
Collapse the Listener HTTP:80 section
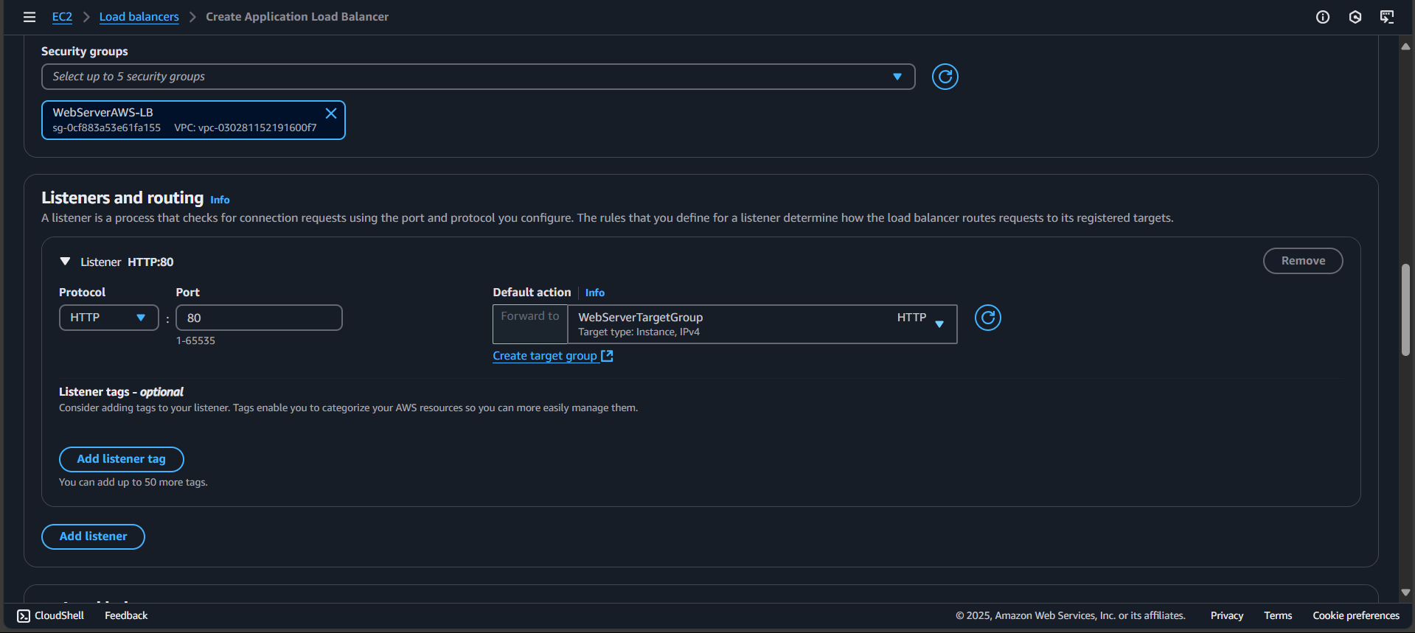pos(65,262)
